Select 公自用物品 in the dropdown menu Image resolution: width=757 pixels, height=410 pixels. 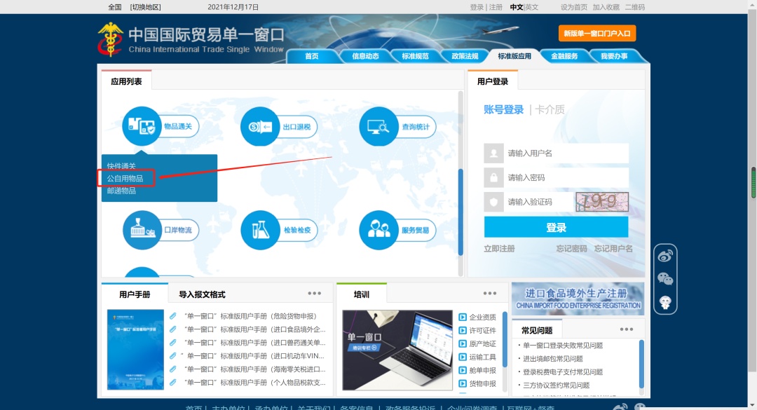125,179
